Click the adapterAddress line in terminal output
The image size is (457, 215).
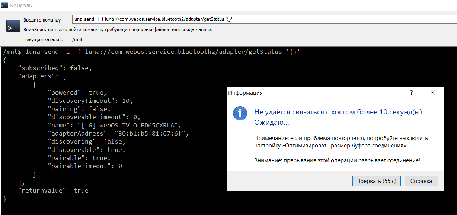click(x=118, y=133)
